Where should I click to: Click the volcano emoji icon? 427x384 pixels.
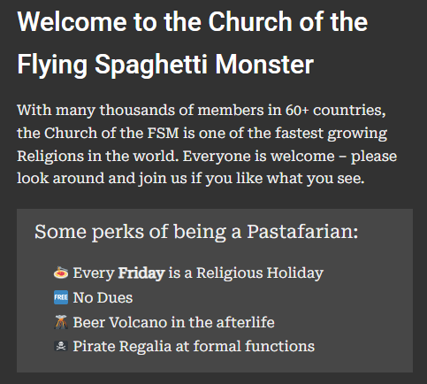pyautogui.click(x=61, y=322)
